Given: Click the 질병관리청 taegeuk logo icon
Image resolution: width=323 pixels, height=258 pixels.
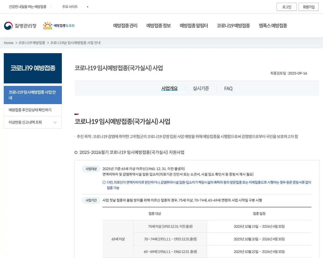Looking at the screenshot, I should (8, 25).
